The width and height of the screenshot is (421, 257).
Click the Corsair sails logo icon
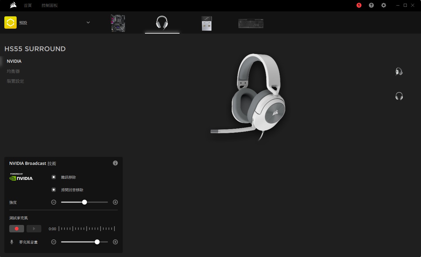pyautogui.click(x=13, y=5)
